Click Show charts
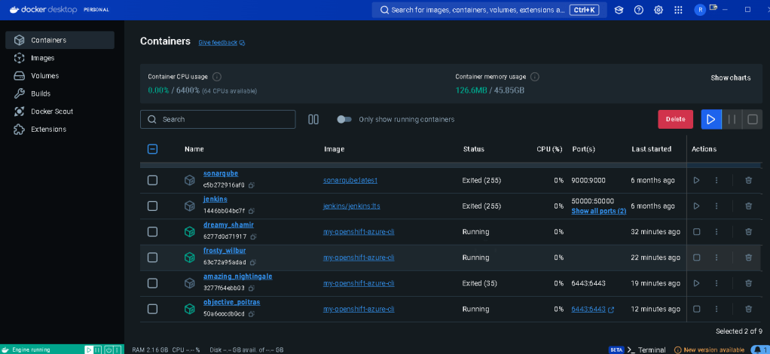770x354 pixels. tap(730, 78)
